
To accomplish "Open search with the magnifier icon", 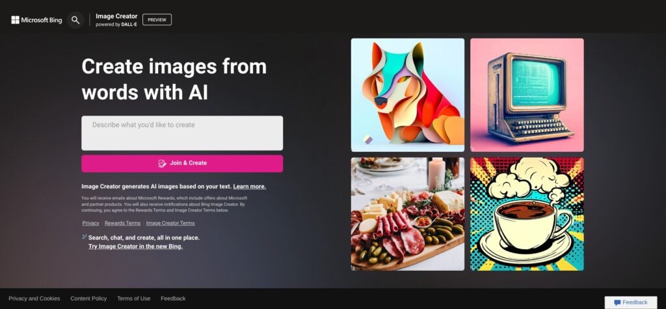I will click(75, 20).
